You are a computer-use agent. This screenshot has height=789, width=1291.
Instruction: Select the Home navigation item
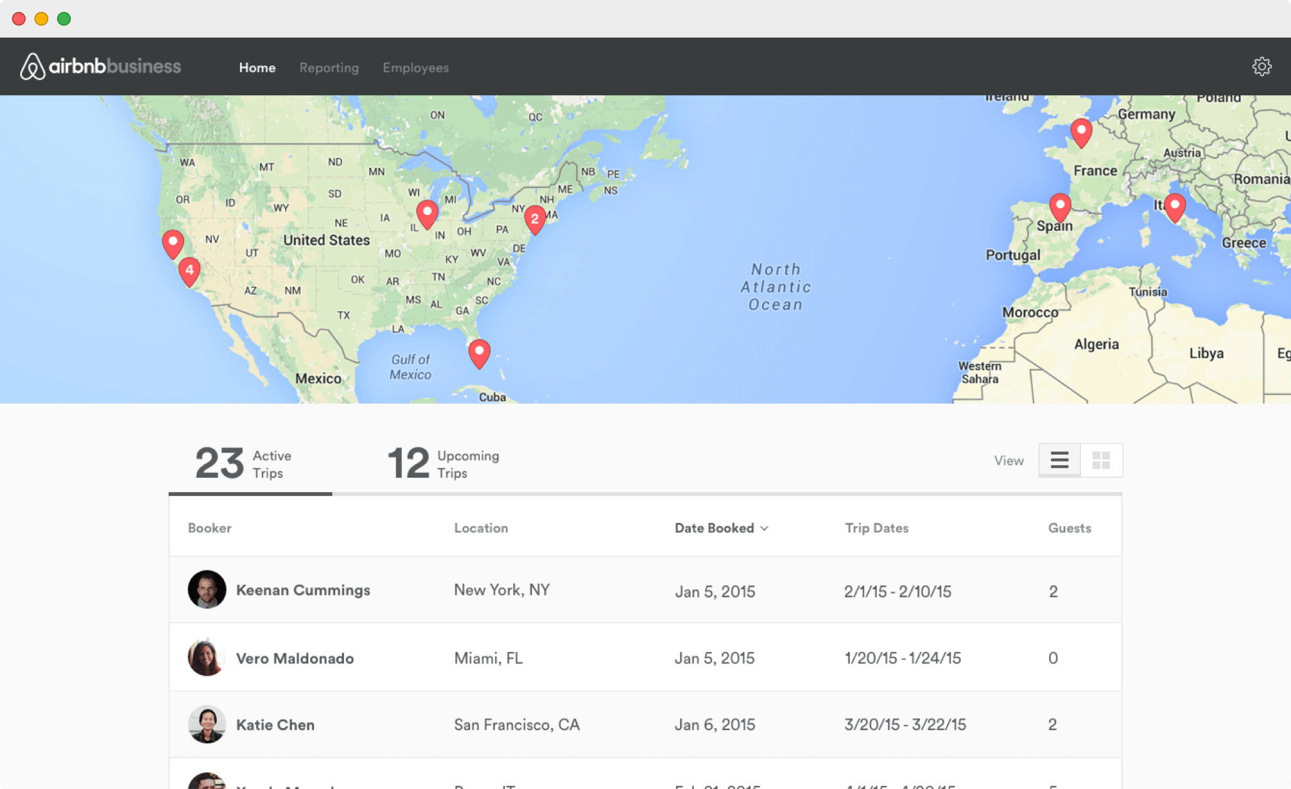click(x=257, y=68)
